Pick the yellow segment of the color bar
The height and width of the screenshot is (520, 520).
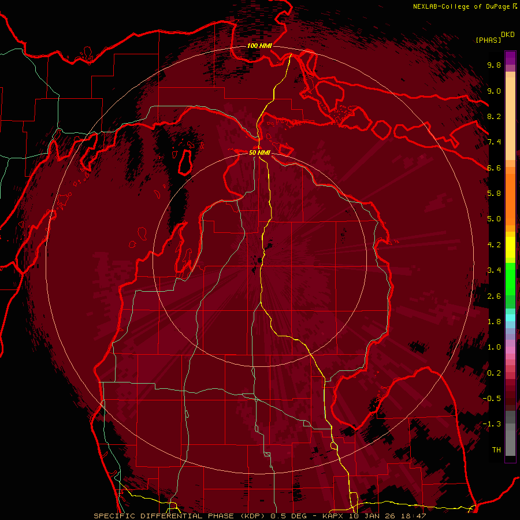pyautogui.click(x=510, y=247)
